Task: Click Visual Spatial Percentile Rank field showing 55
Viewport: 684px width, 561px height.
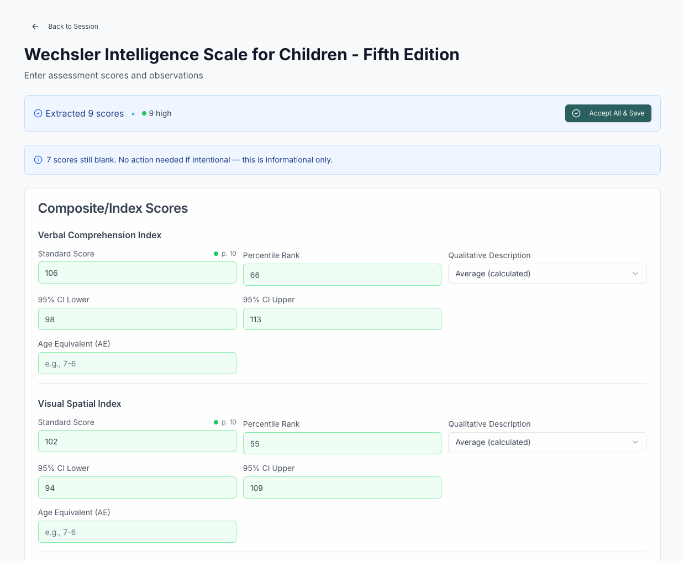Action: tap(342, 443)
